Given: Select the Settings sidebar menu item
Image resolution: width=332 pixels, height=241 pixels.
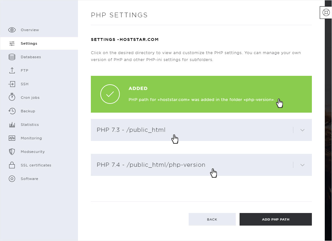Looking at the screenshot, I should pos(29,44).
